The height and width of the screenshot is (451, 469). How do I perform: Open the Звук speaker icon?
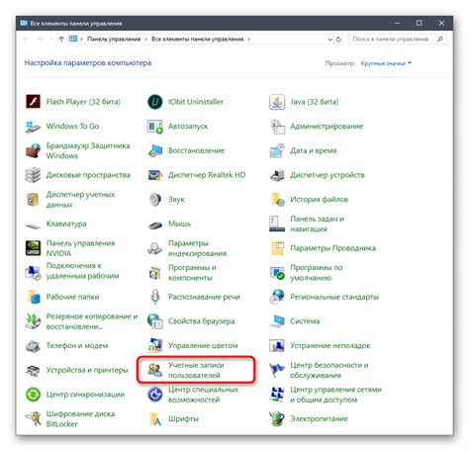click(154, 200)
